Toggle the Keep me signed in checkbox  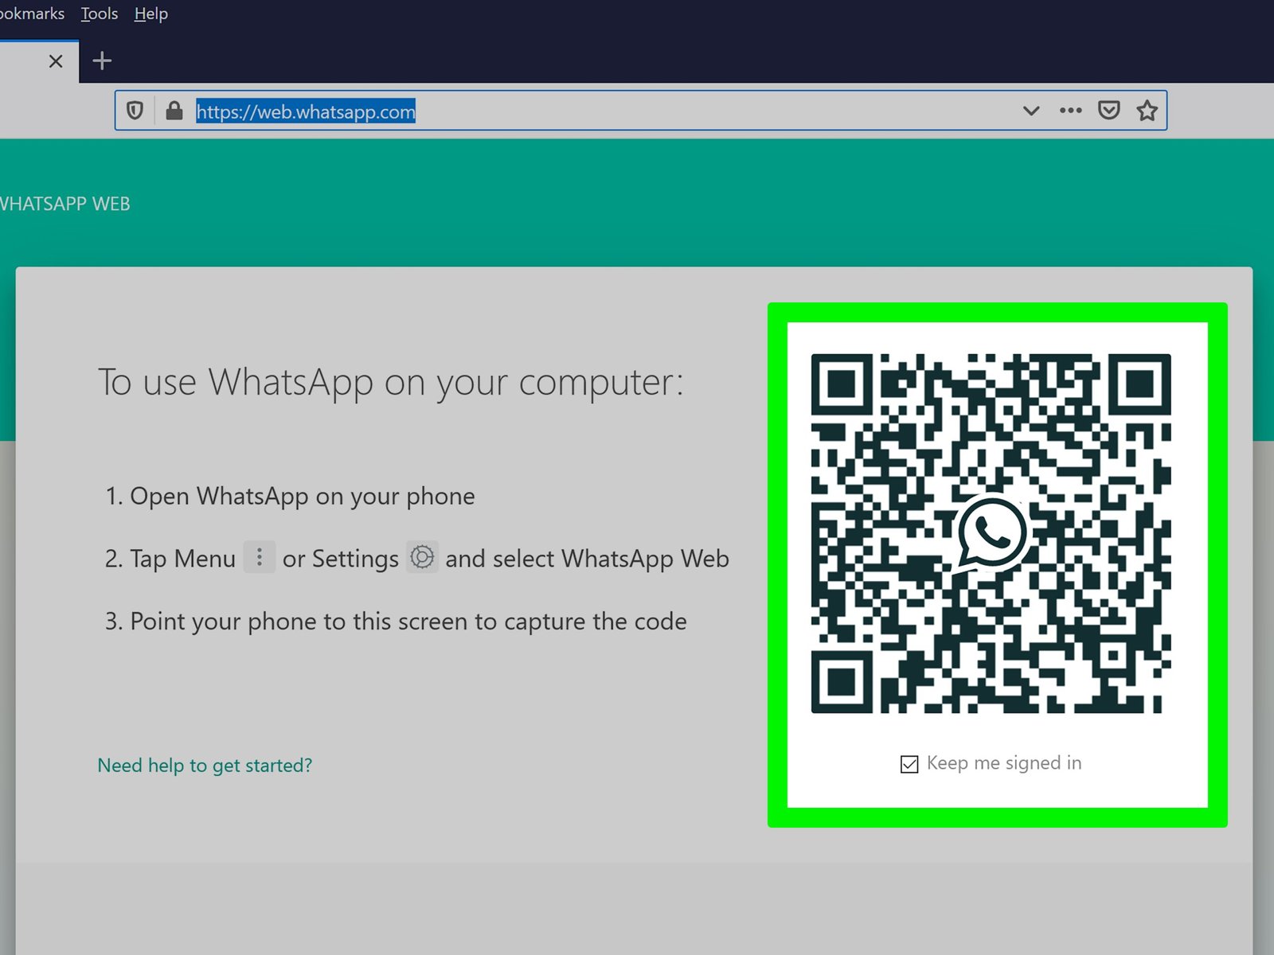[909, 764]
